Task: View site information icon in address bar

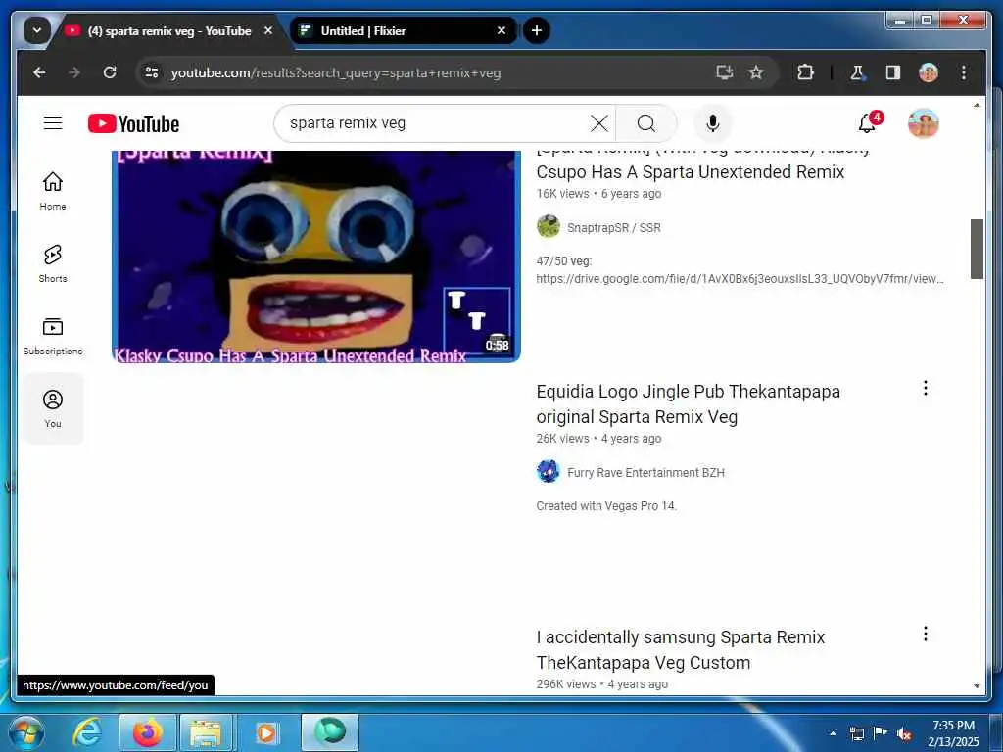Action: pos(152,72)
